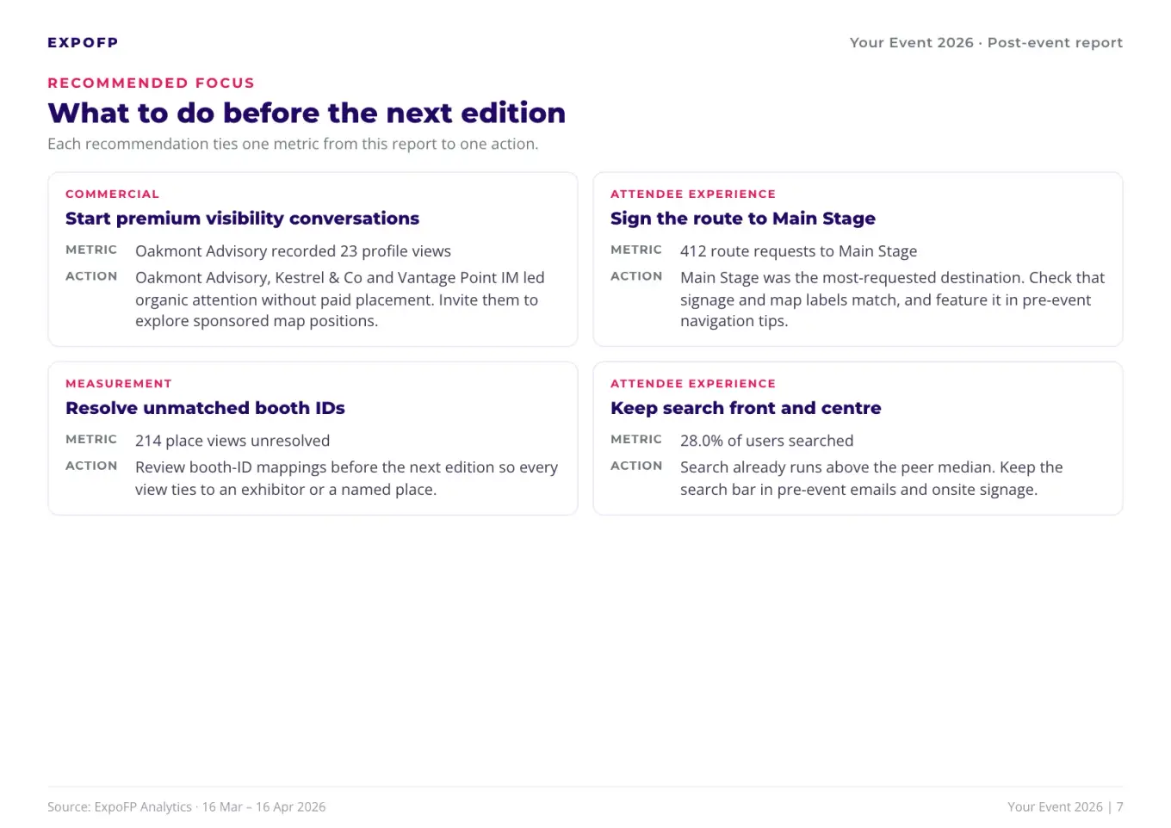This screenshot has width=1171, height=828.
Task: Select the action text about the peer median
Action: click(871, 479)
